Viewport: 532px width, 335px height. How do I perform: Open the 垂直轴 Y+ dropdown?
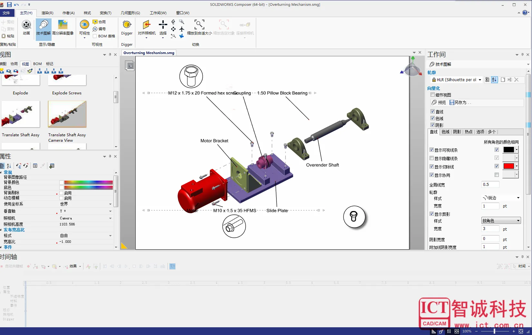(86, 211)
